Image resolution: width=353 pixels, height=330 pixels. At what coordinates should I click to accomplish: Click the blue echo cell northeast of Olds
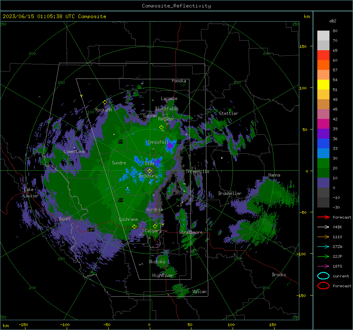pos(158,162)
